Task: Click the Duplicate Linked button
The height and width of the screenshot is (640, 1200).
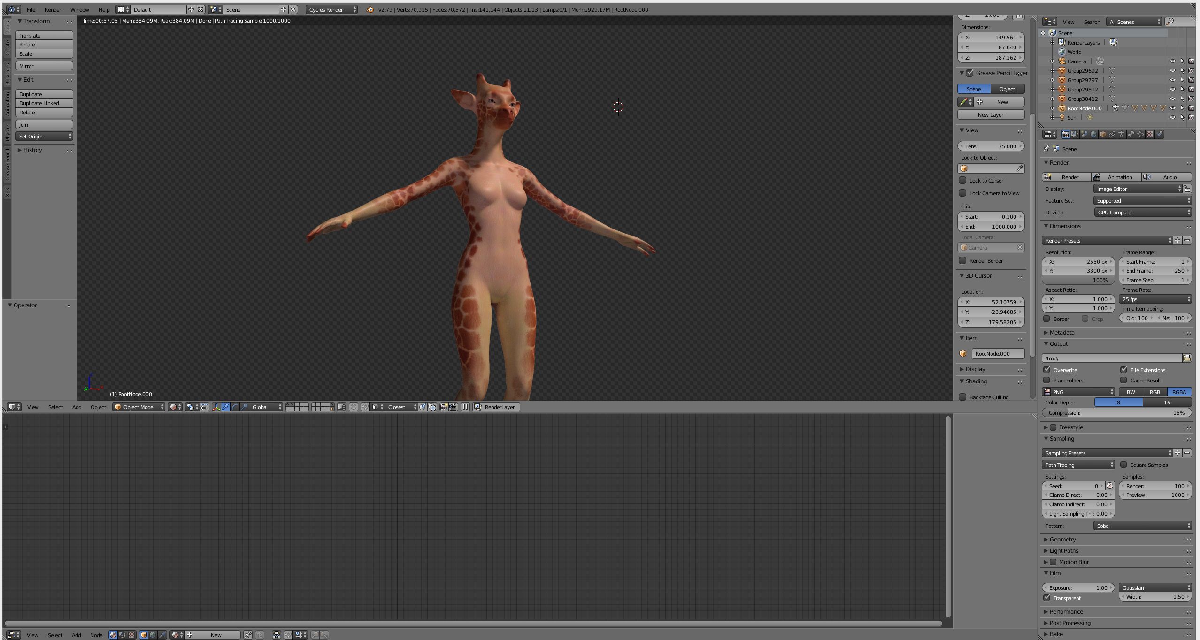Action: click(44, 103)
